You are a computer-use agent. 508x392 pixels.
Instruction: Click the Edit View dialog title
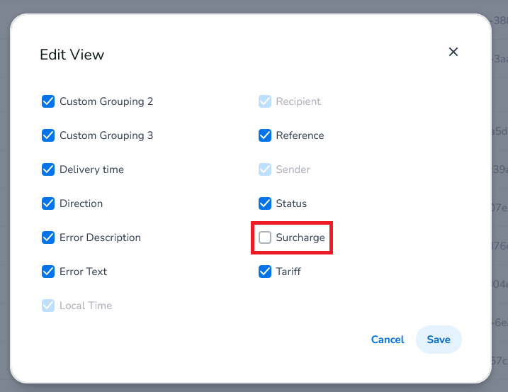click(x=72, y=55)
